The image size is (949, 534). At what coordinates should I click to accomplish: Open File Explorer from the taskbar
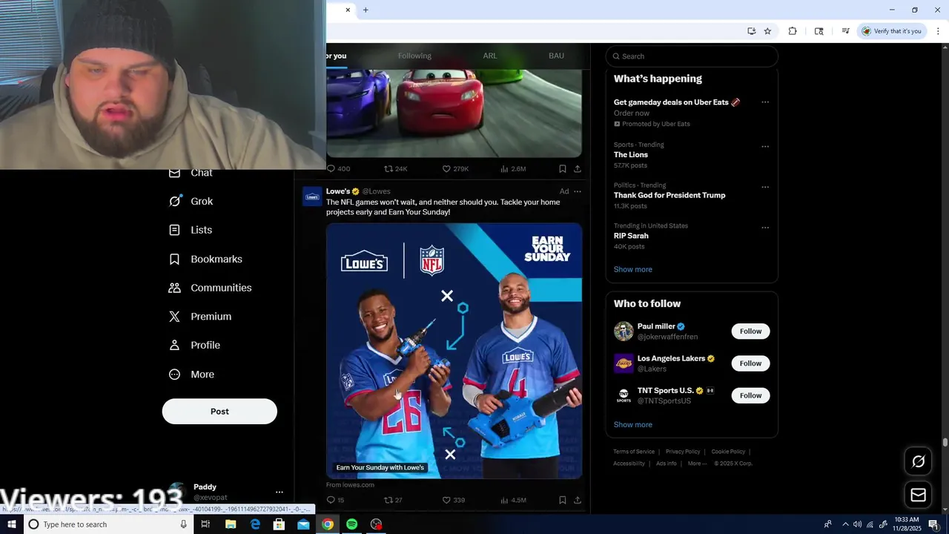click(231, 524)
